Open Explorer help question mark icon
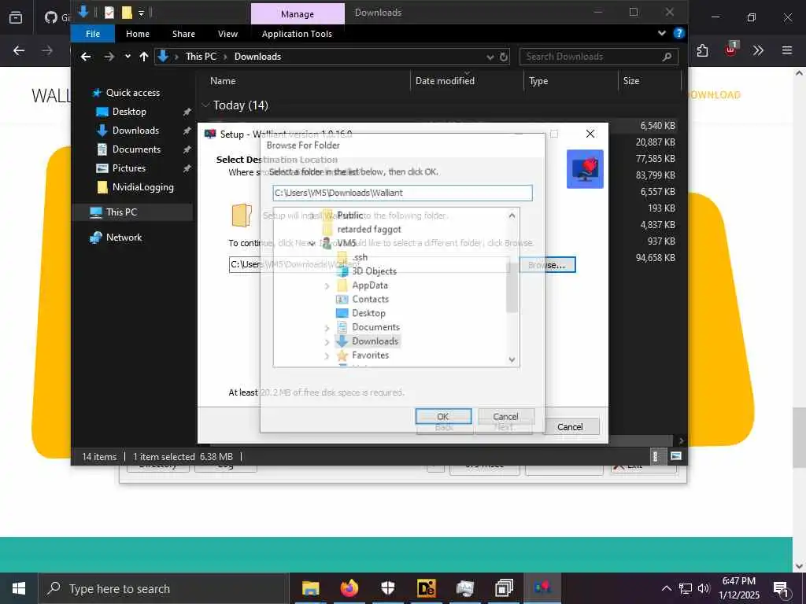Viewport: 806px width, 604px height. click(679, 33)
